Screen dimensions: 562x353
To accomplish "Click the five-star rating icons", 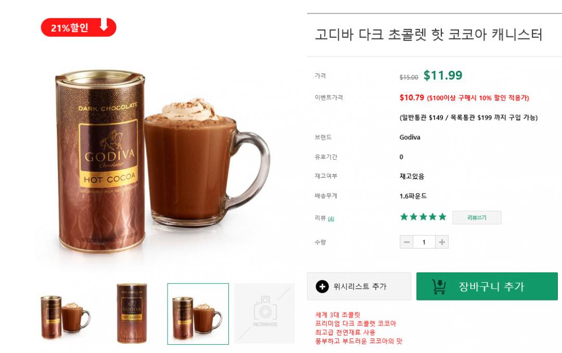I will (x=423, y=217).
